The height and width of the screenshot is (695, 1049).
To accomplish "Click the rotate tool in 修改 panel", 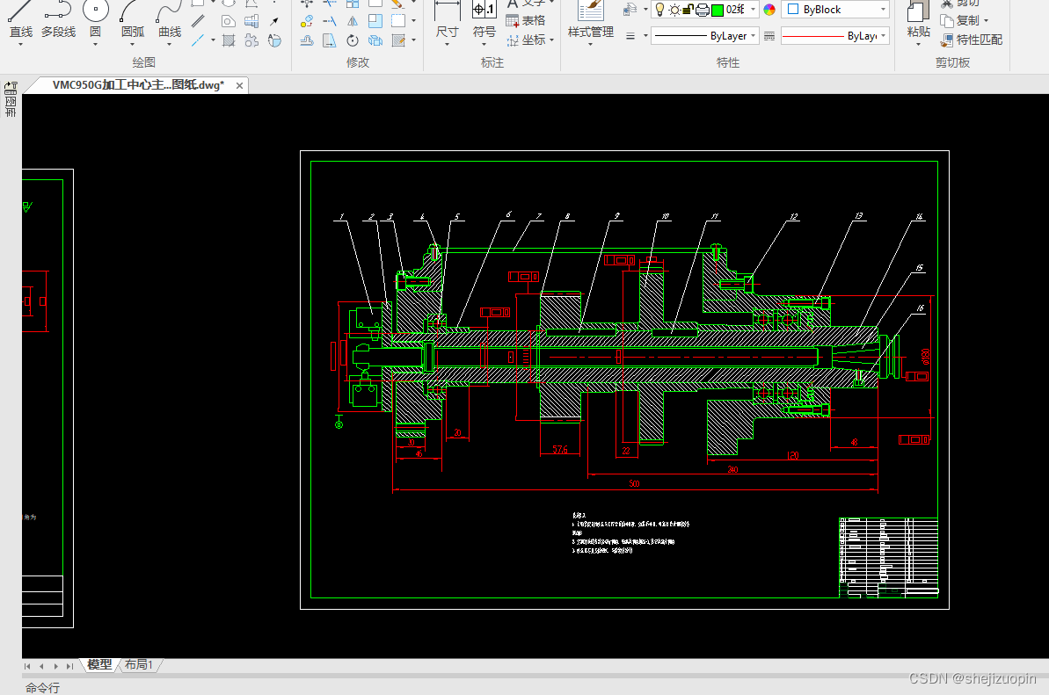I will (x=353, y=40).
